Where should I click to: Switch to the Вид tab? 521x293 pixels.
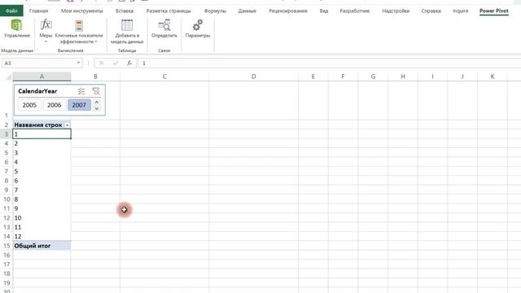324,11
